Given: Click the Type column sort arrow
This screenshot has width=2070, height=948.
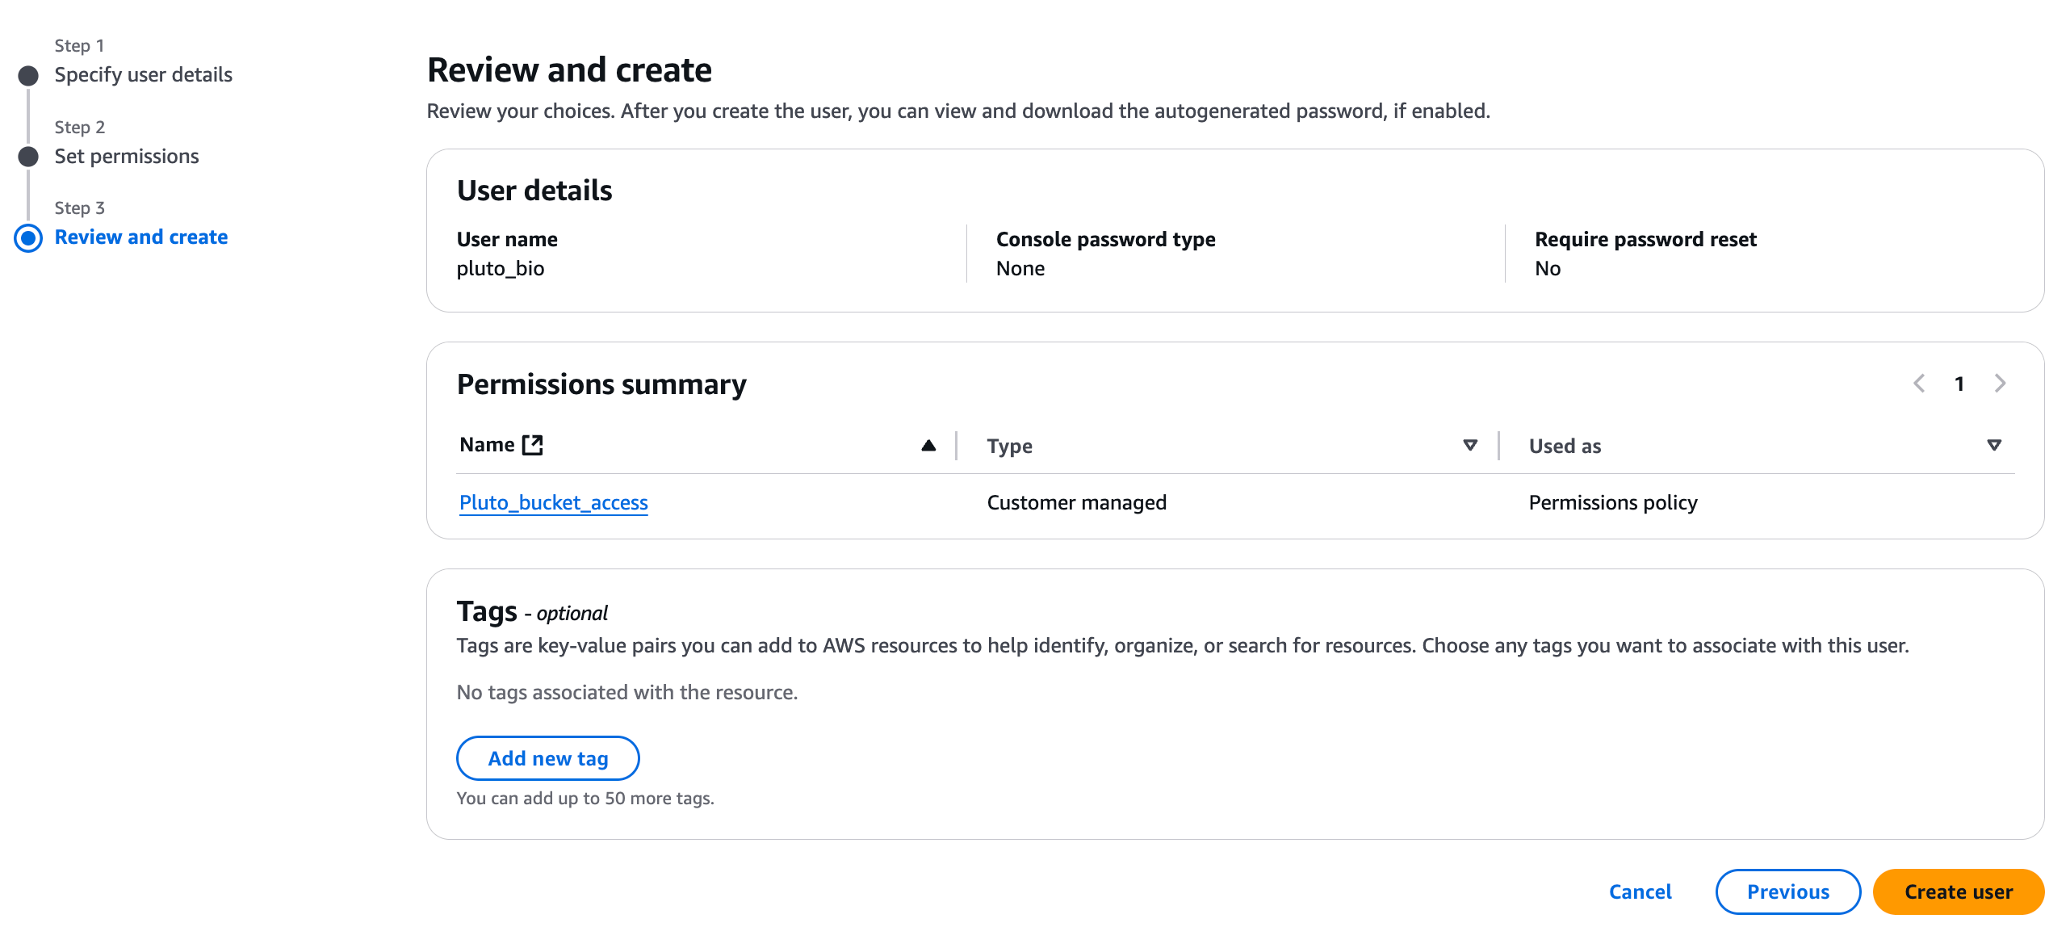Looking at the screenshot, I should click(x=1470, y=445).
